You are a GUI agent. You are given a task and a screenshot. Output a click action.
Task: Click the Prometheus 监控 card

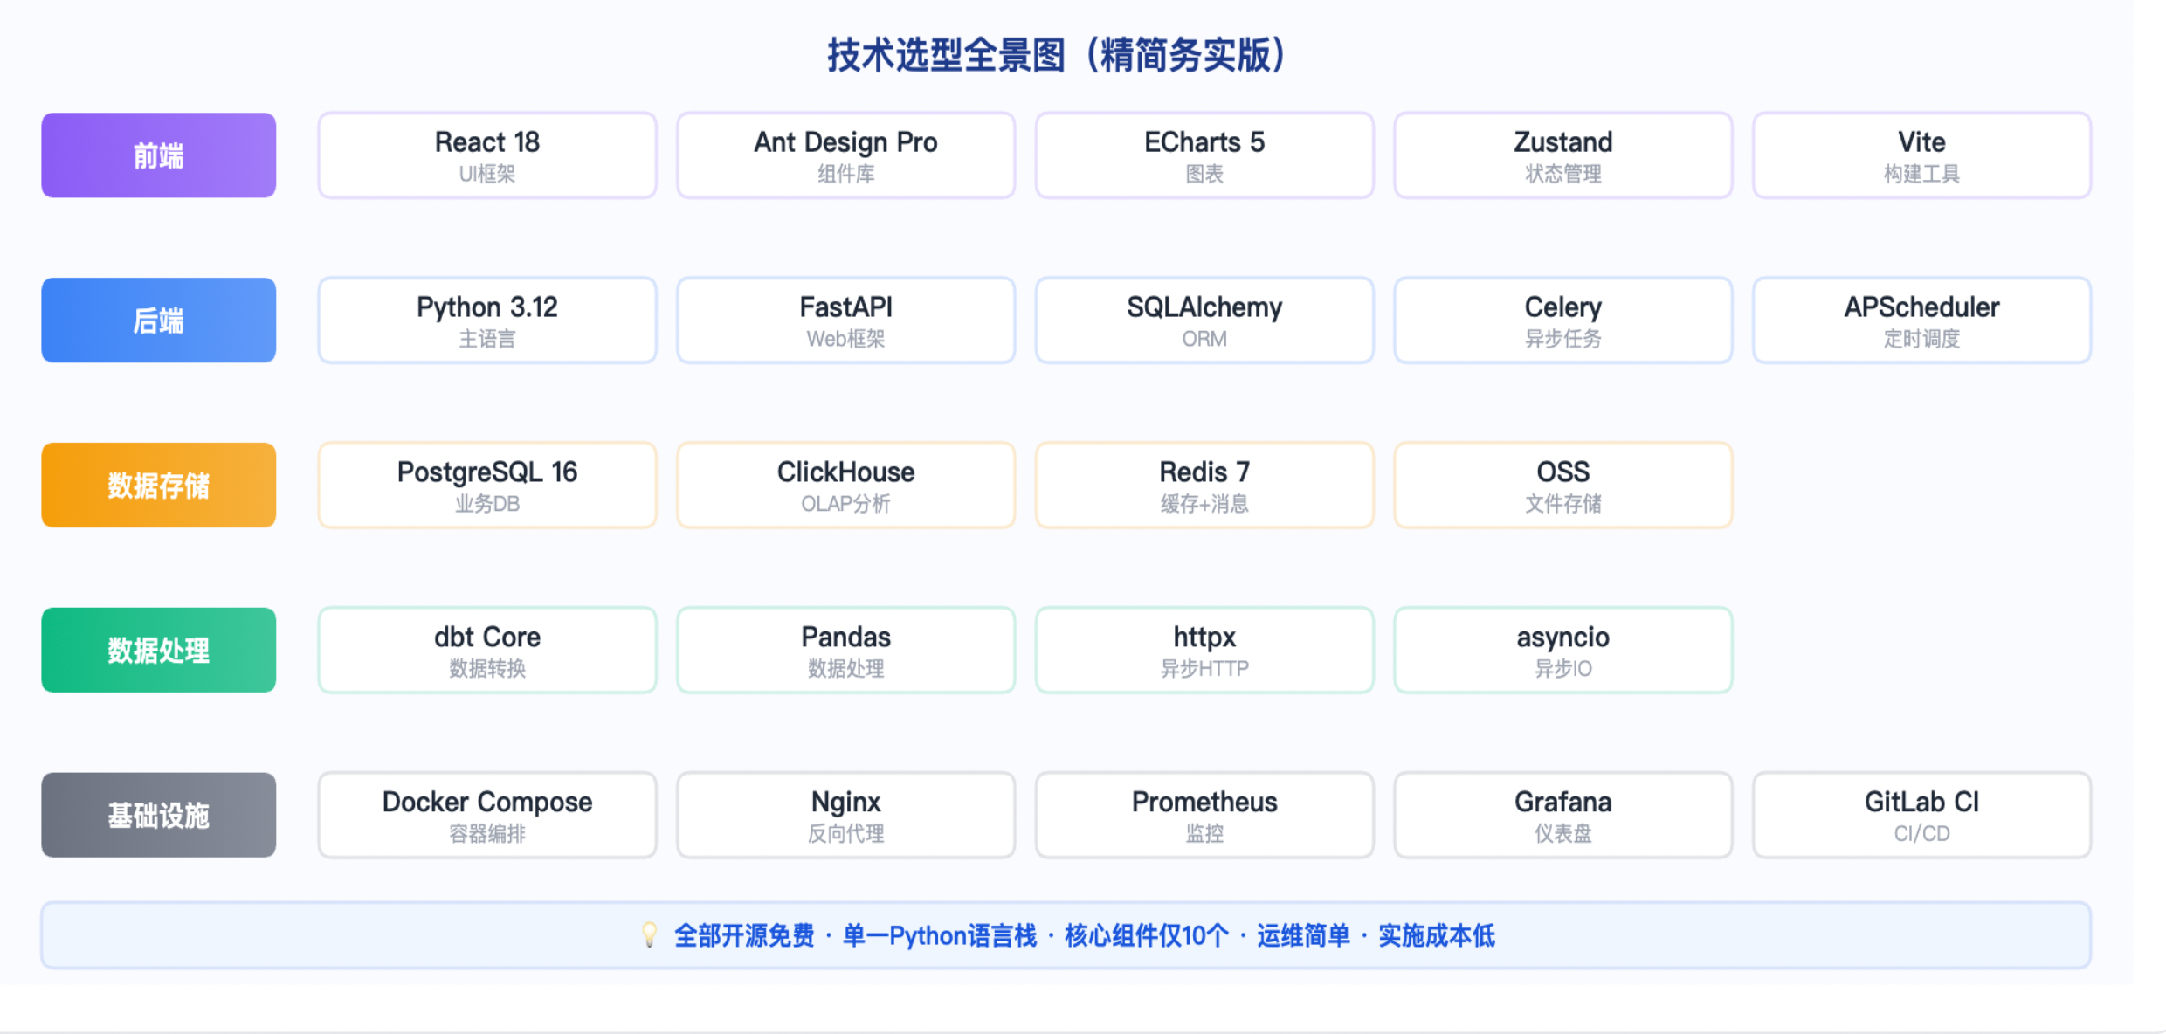coord(1204,815)
